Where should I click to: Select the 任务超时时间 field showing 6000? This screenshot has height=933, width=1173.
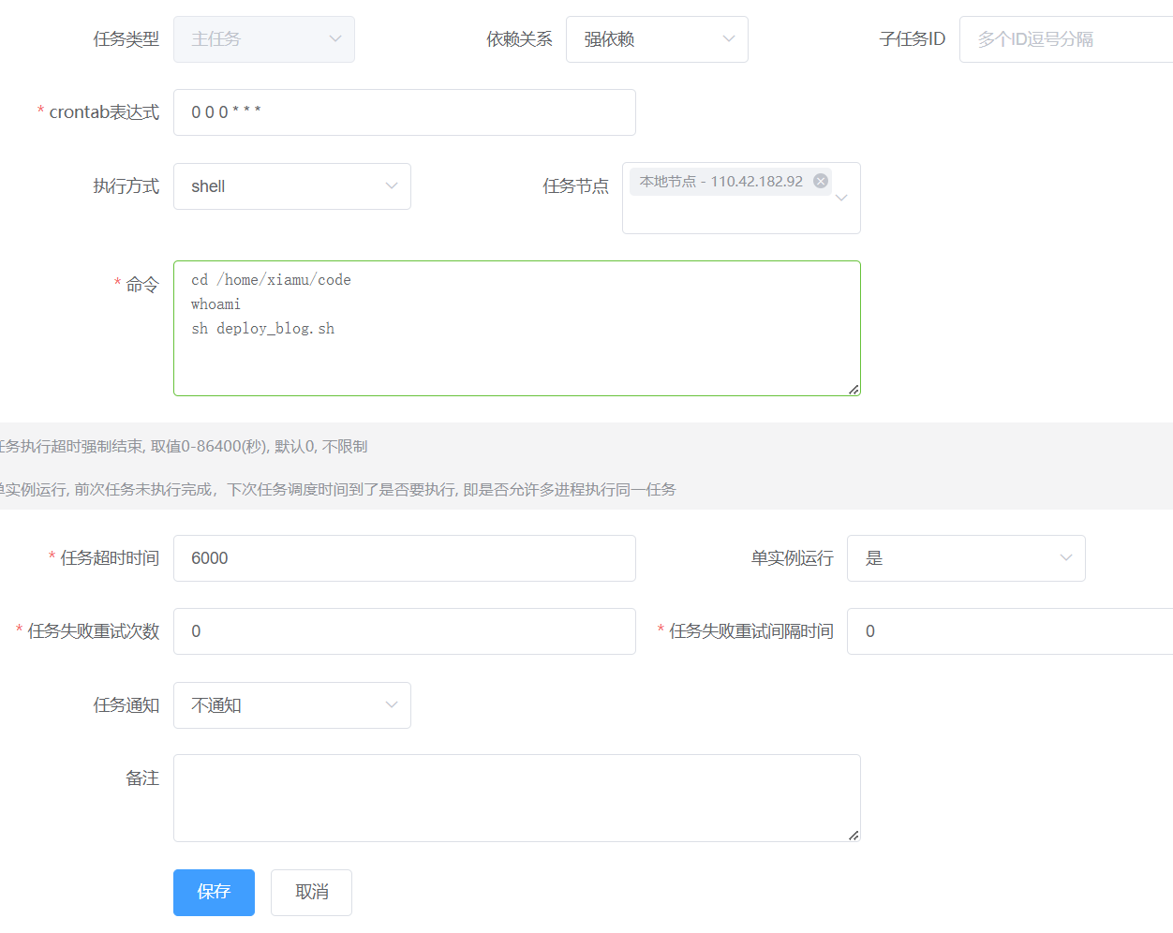click(x=403, y=557)
